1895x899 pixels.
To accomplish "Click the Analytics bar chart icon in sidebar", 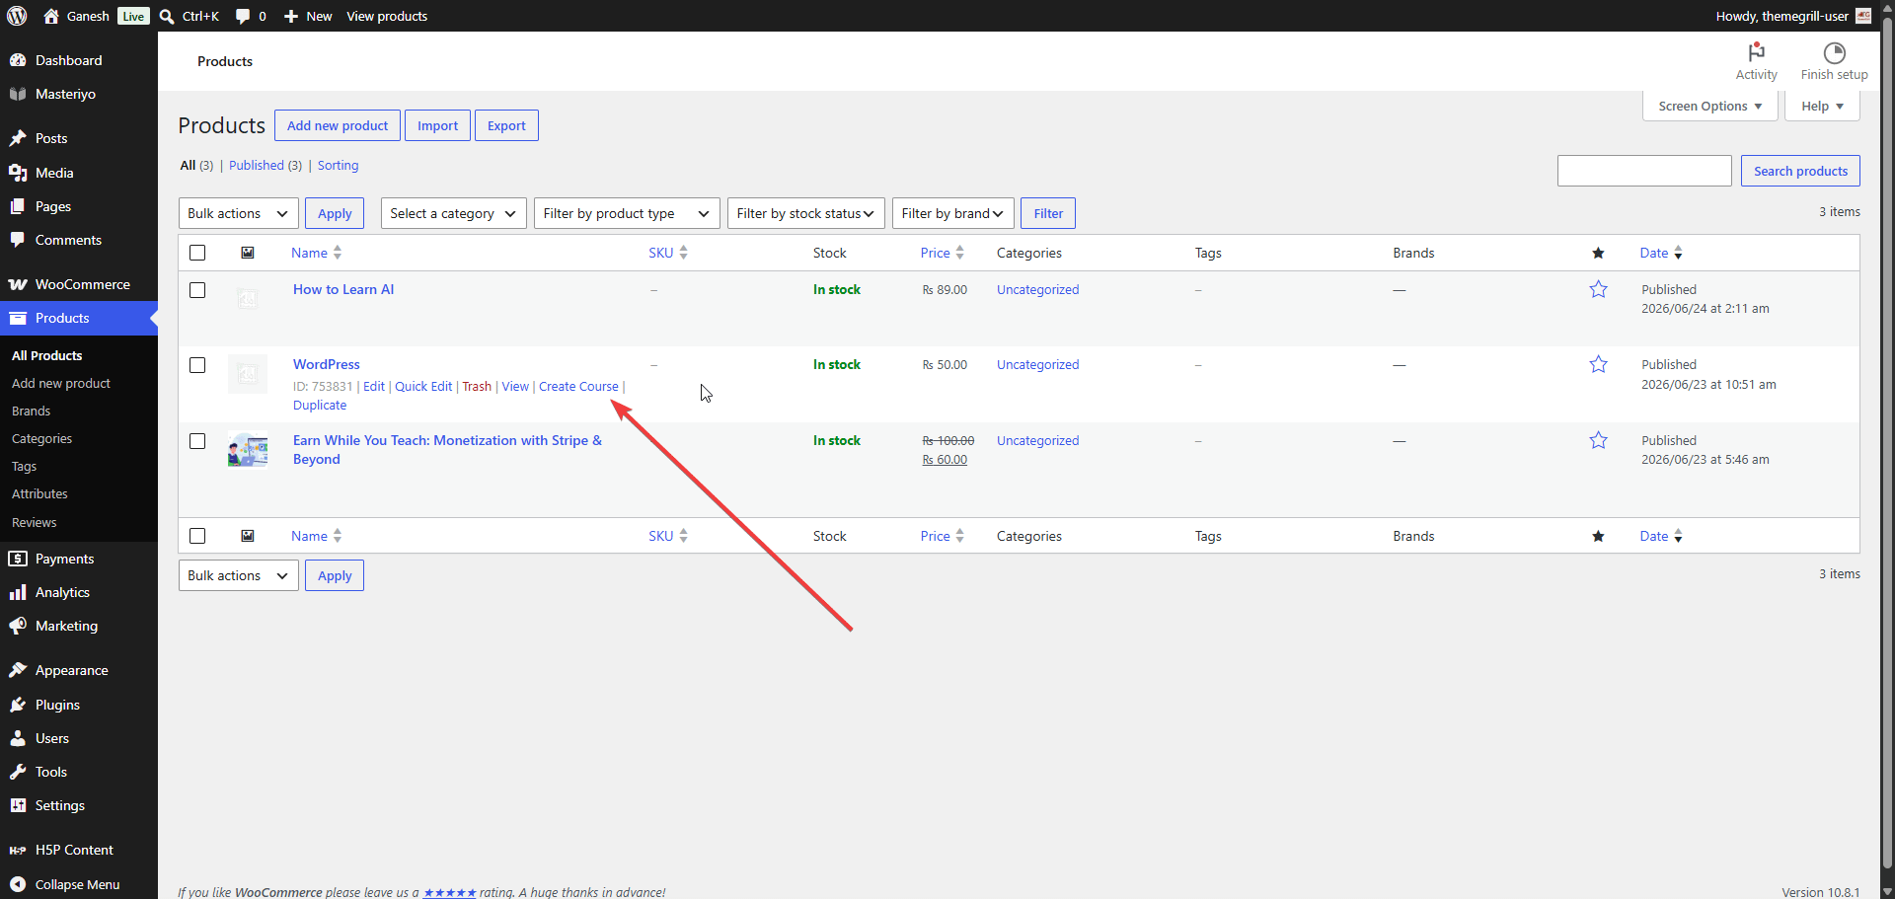I will pyautogui.click(x=18, y=592).
